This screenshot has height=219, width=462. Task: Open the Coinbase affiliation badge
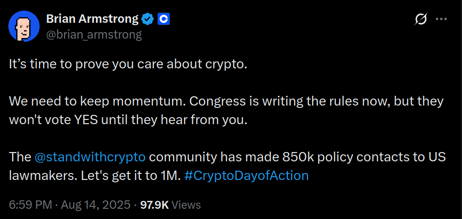pos(163,19)
